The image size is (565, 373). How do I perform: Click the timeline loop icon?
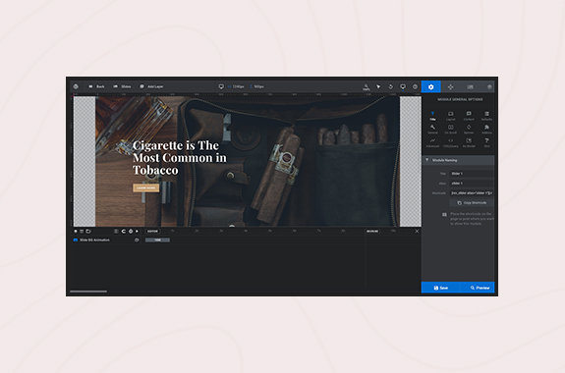pyautogui.click(x=123, y=231)
